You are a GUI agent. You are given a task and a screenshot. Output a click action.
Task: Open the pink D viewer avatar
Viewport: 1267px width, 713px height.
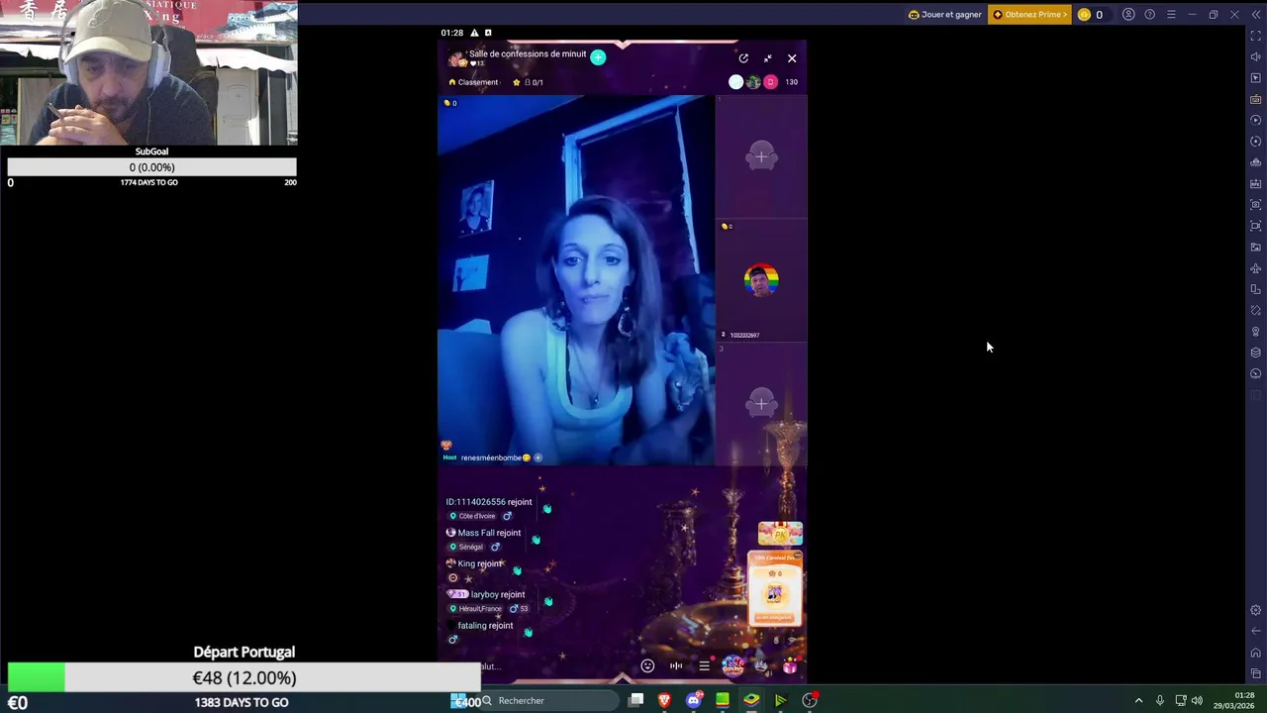[x=770, y=82]
